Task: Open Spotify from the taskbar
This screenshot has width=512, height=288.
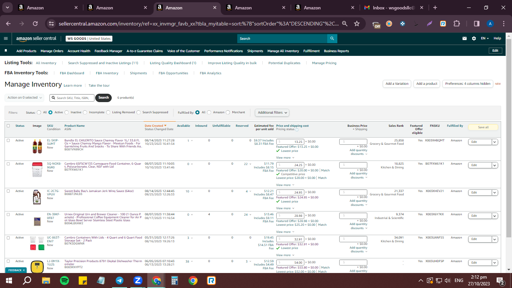Action: tap(64, 280)
